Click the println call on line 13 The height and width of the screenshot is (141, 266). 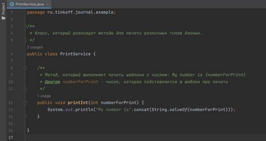click(84, 110)
